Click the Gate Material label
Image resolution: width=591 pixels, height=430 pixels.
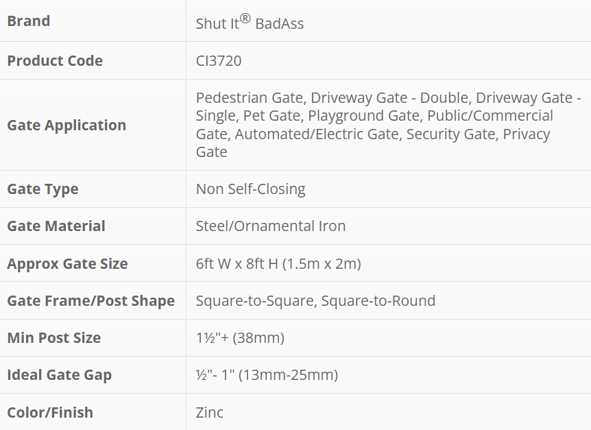[x=56, y=226]
